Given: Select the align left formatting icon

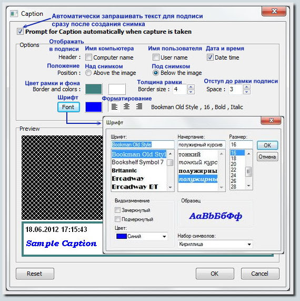Looking at the screenshot, I should 114,106.
